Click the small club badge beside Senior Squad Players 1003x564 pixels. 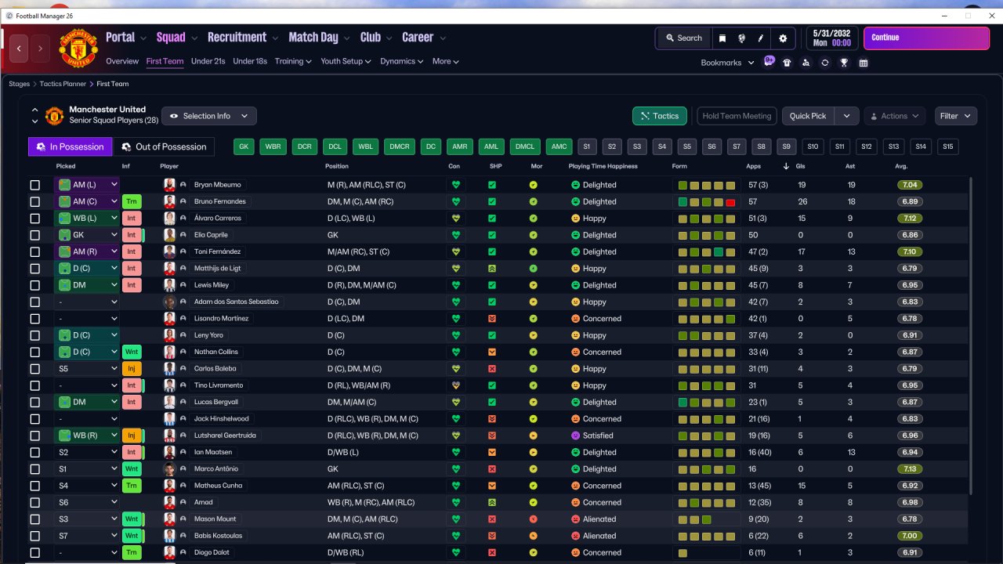pyautogui.click(x=54, y=116)
